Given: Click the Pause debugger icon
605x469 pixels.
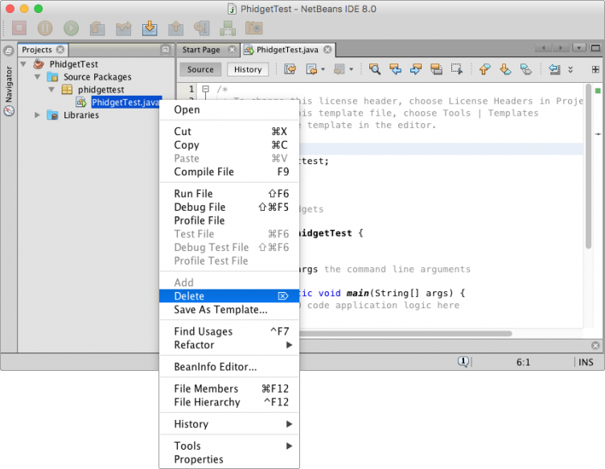Looking at the screenshot, I should (x=45, y=28).
